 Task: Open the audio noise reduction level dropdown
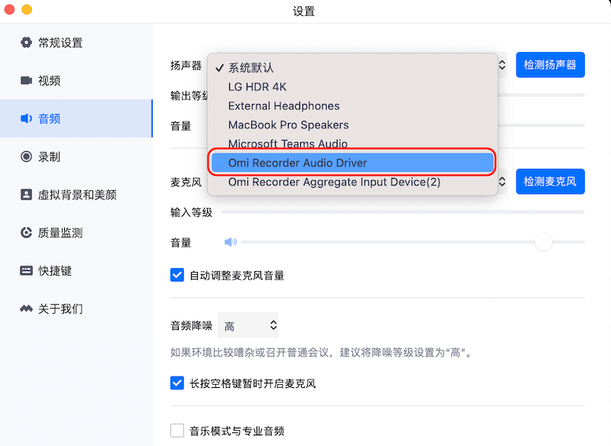tap(248, 326)
